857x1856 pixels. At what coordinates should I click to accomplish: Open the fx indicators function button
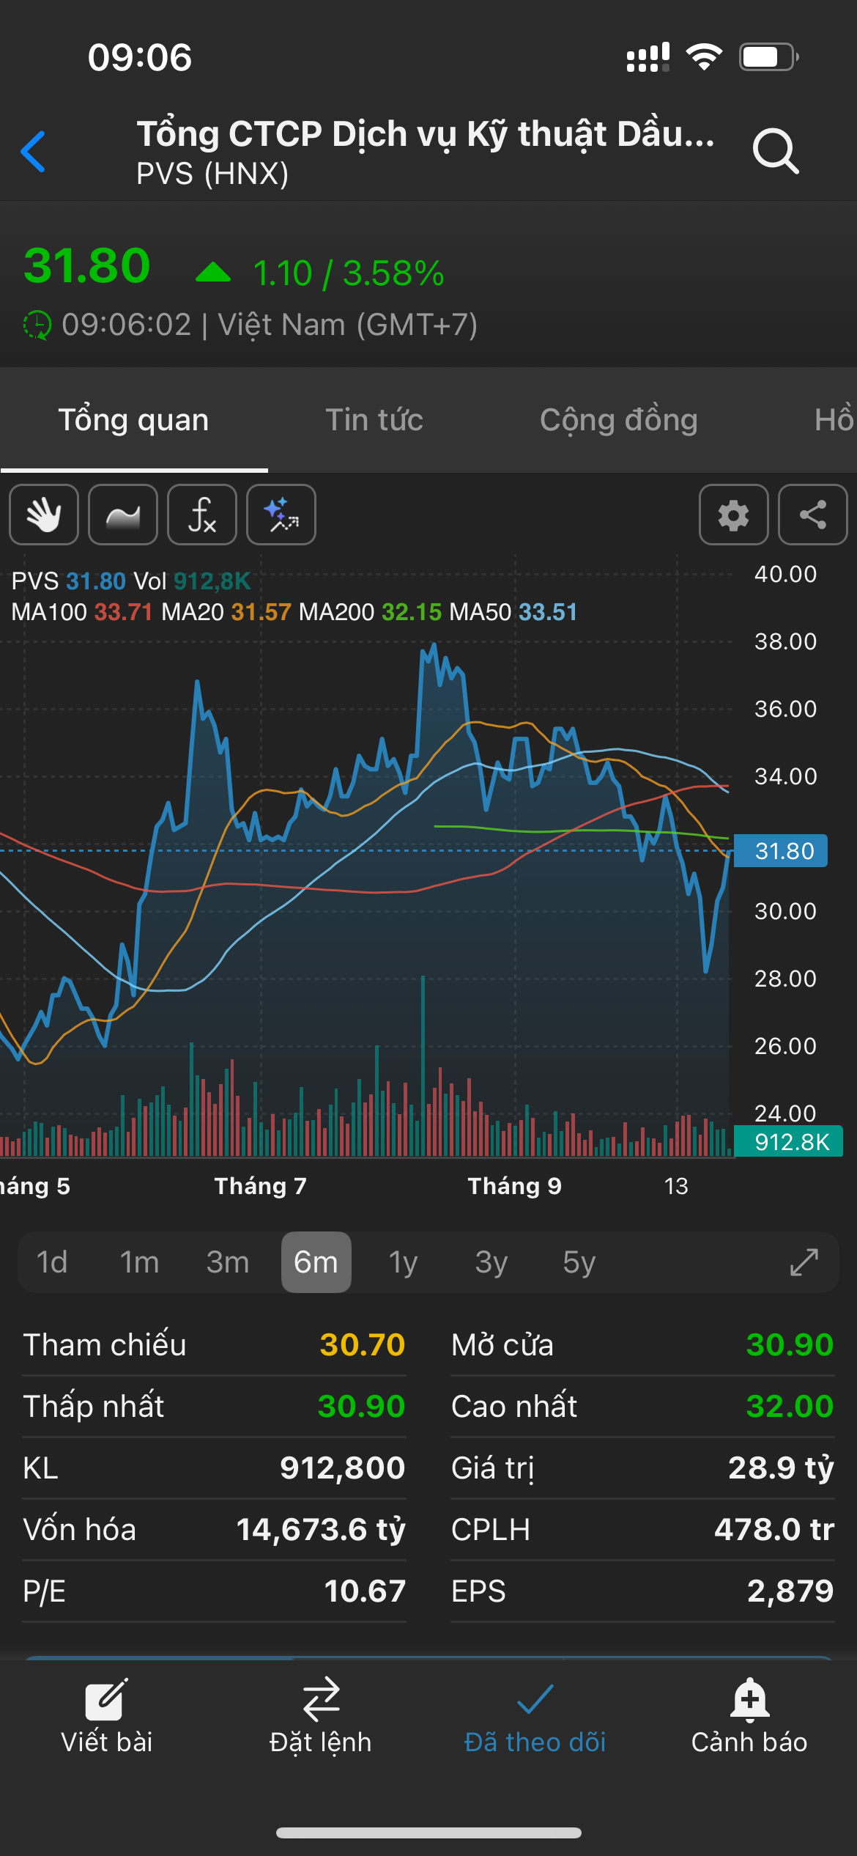point(202,515)
